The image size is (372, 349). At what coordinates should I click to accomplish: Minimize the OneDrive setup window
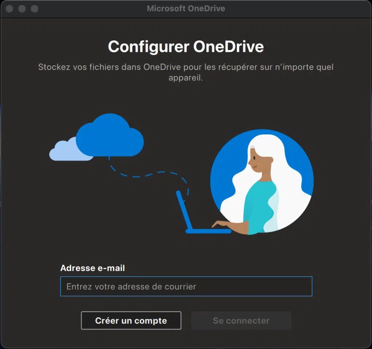tap(22, 9)
